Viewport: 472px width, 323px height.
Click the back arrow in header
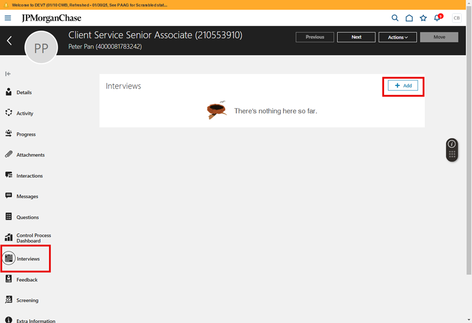point(9,41)
